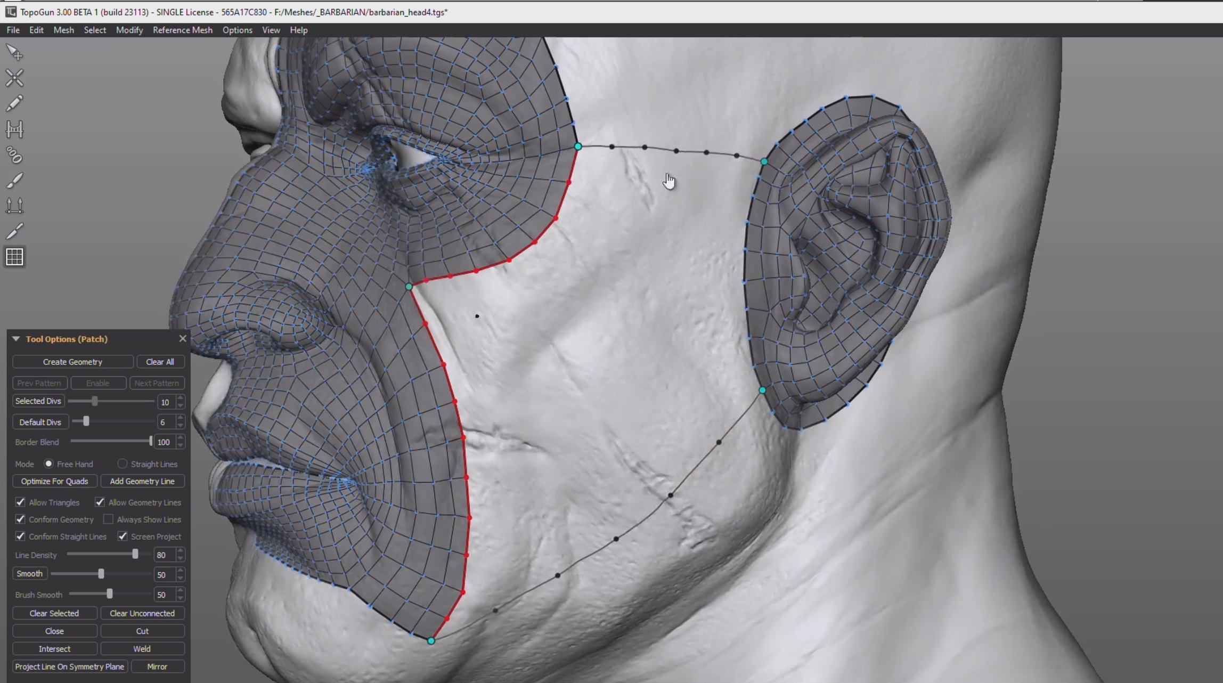The image size is (1223, 683).
Task: Select the Bridge tool icon
Action: [14, 129]
